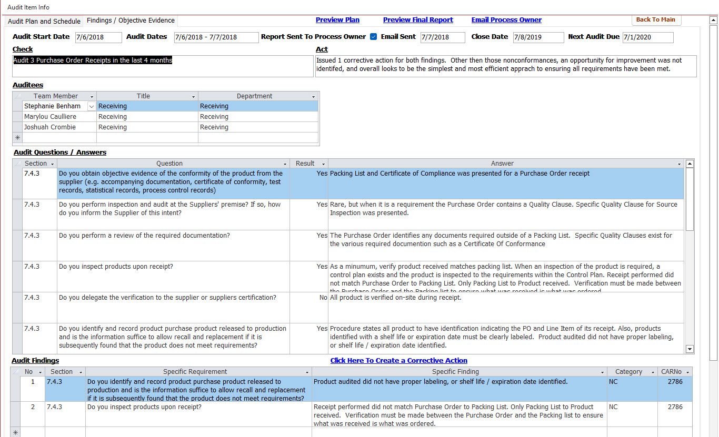719x437 pixels.
Task: Open the Category column filter in Audit Findings
Action: (653, 372)
